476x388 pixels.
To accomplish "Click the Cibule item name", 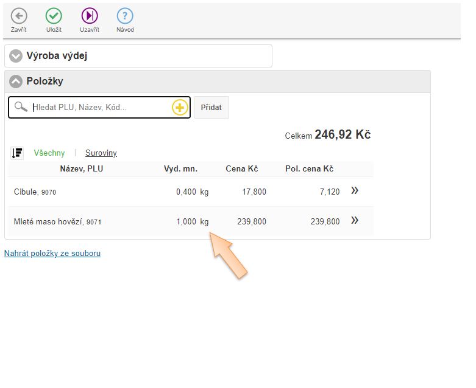I will [x=26, y=192].
